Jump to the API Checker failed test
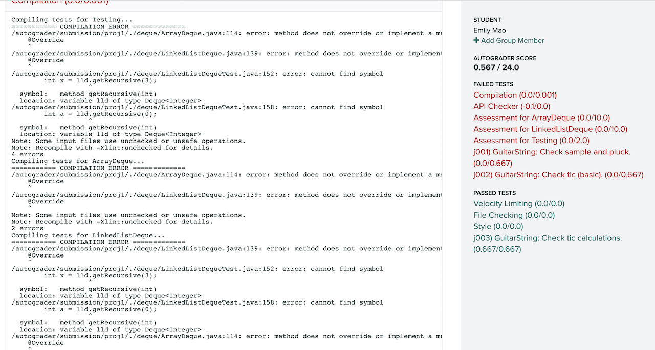Viewport: 655px width, 350px height. pos(512,106)
